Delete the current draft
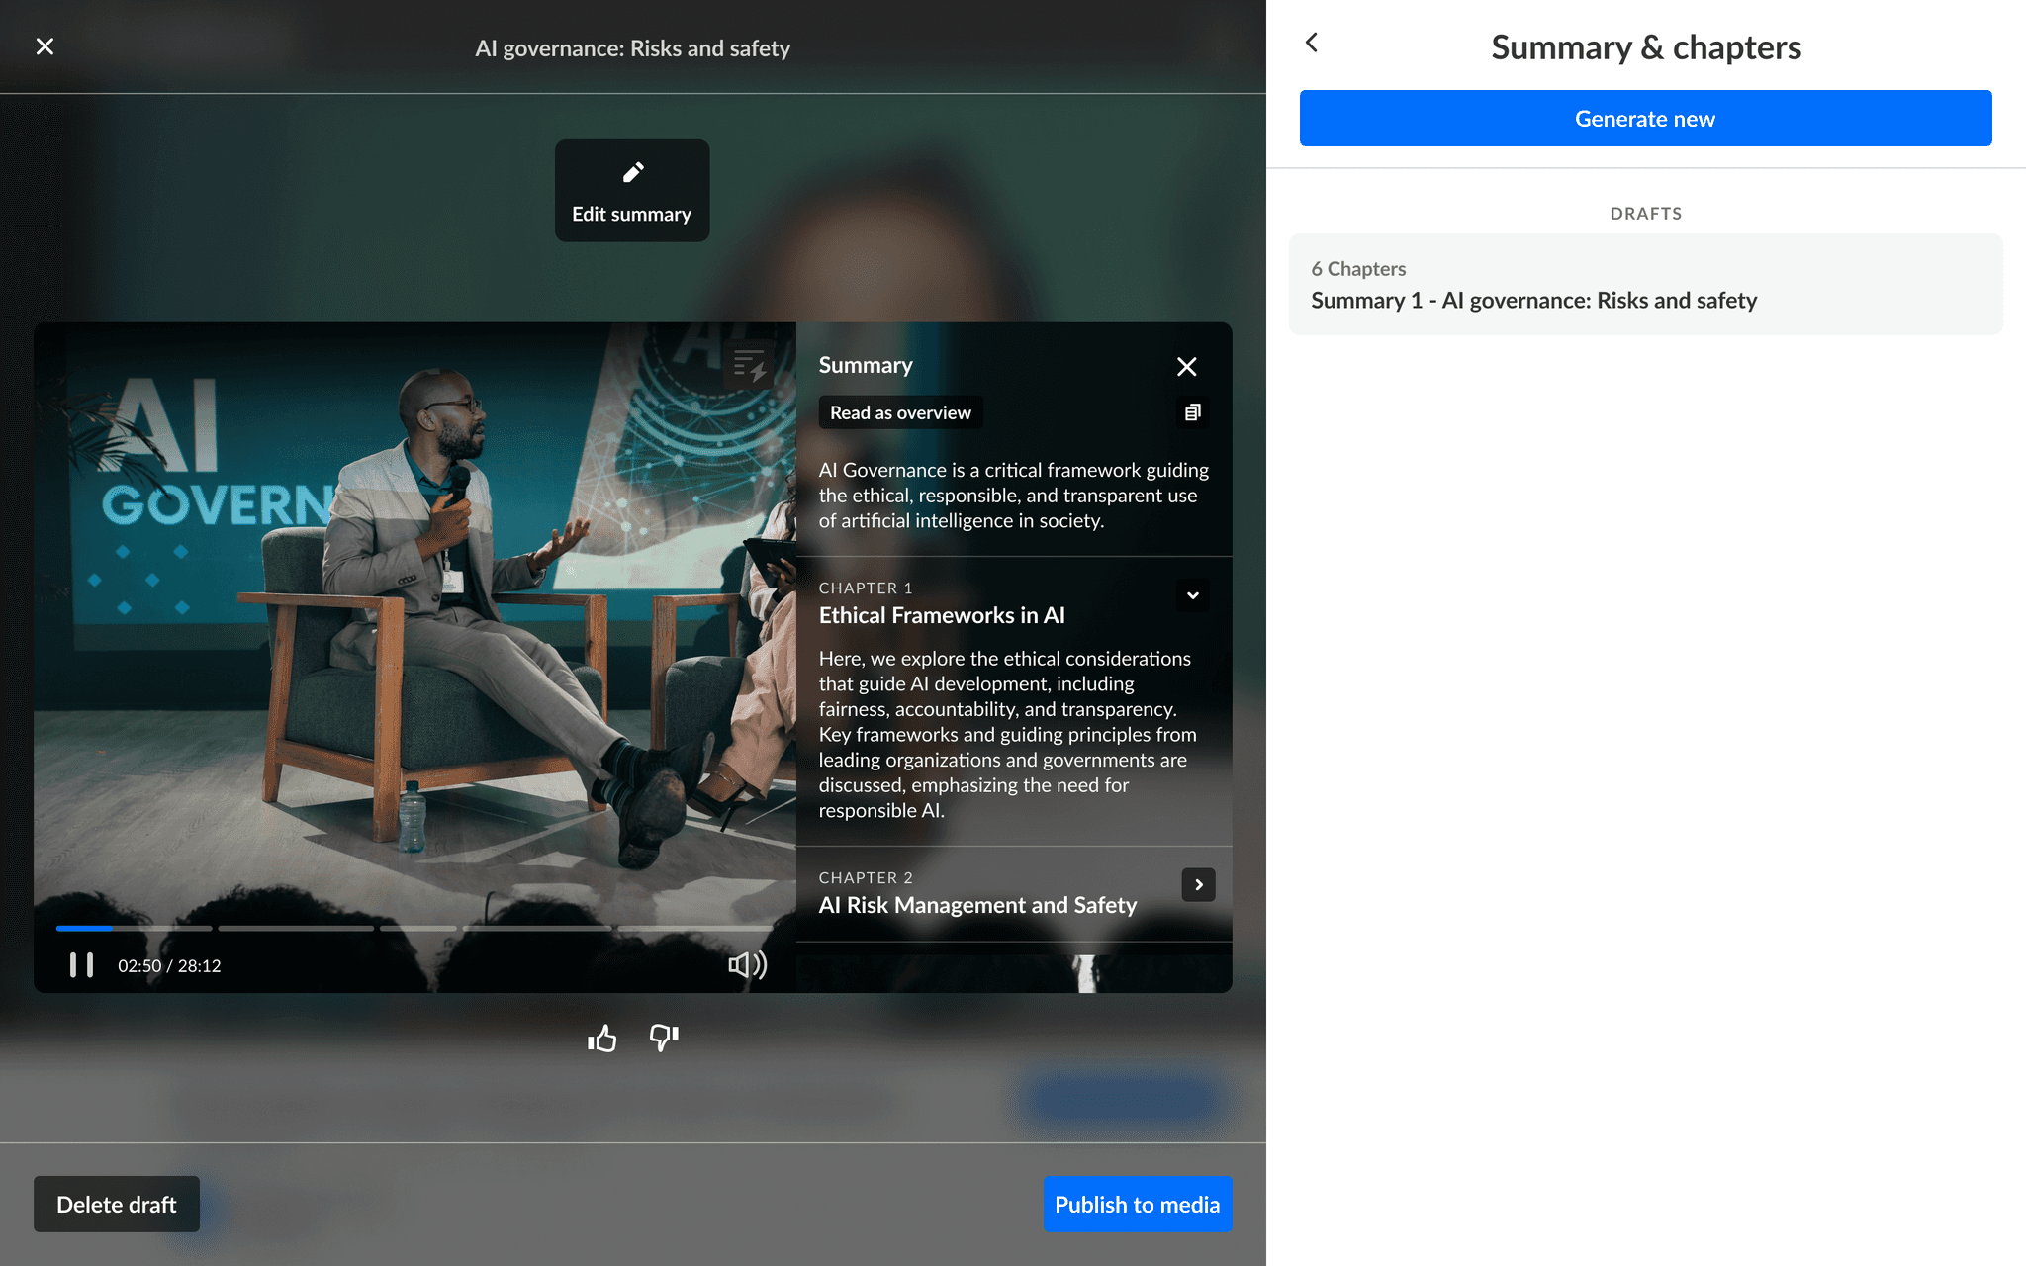 point(117,1204)
